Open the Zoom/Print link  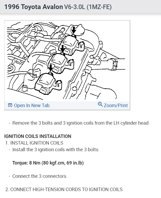[x=115, y=106]
